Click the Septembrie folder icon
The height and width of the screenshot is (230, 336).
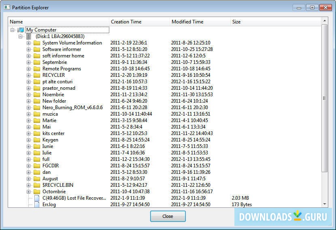tap(37, 62)
